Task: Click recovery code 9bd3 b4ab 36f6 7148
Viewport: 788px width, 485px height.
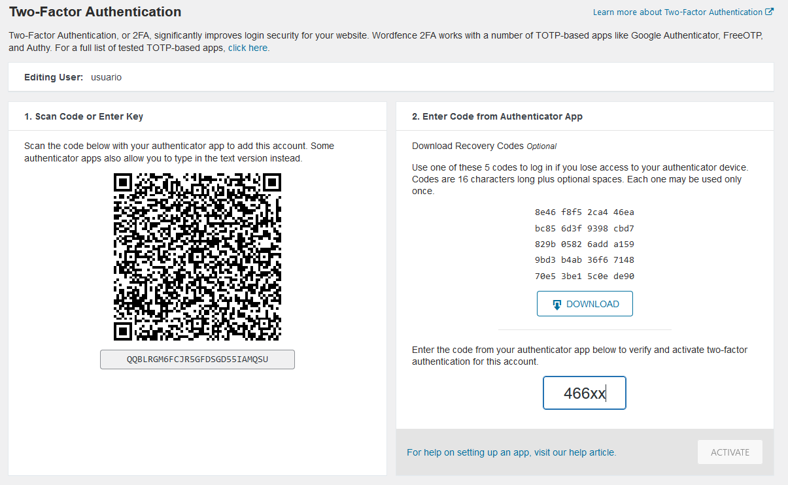Action: [x=585, y=260]
